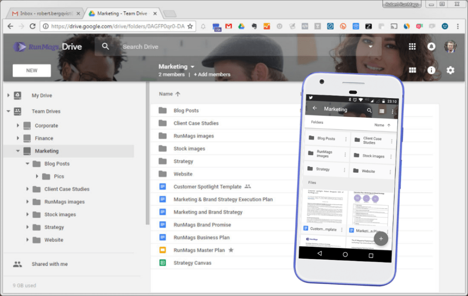The image size is (468, 296).
Task: Collapse the Marketing team drive
Action: 18,151
